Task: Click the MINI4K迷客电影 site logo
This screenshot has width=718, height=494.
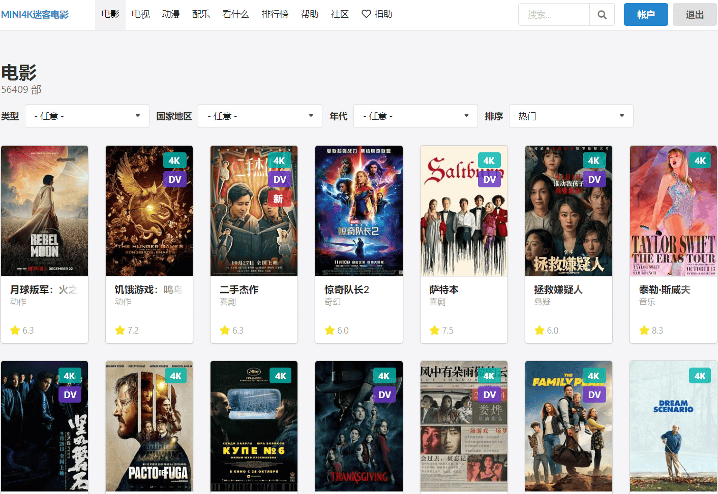Action: tap(35, 15)
